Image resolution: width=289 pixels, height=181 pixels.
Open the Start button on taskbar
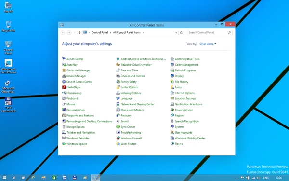[x=4, y=178]
